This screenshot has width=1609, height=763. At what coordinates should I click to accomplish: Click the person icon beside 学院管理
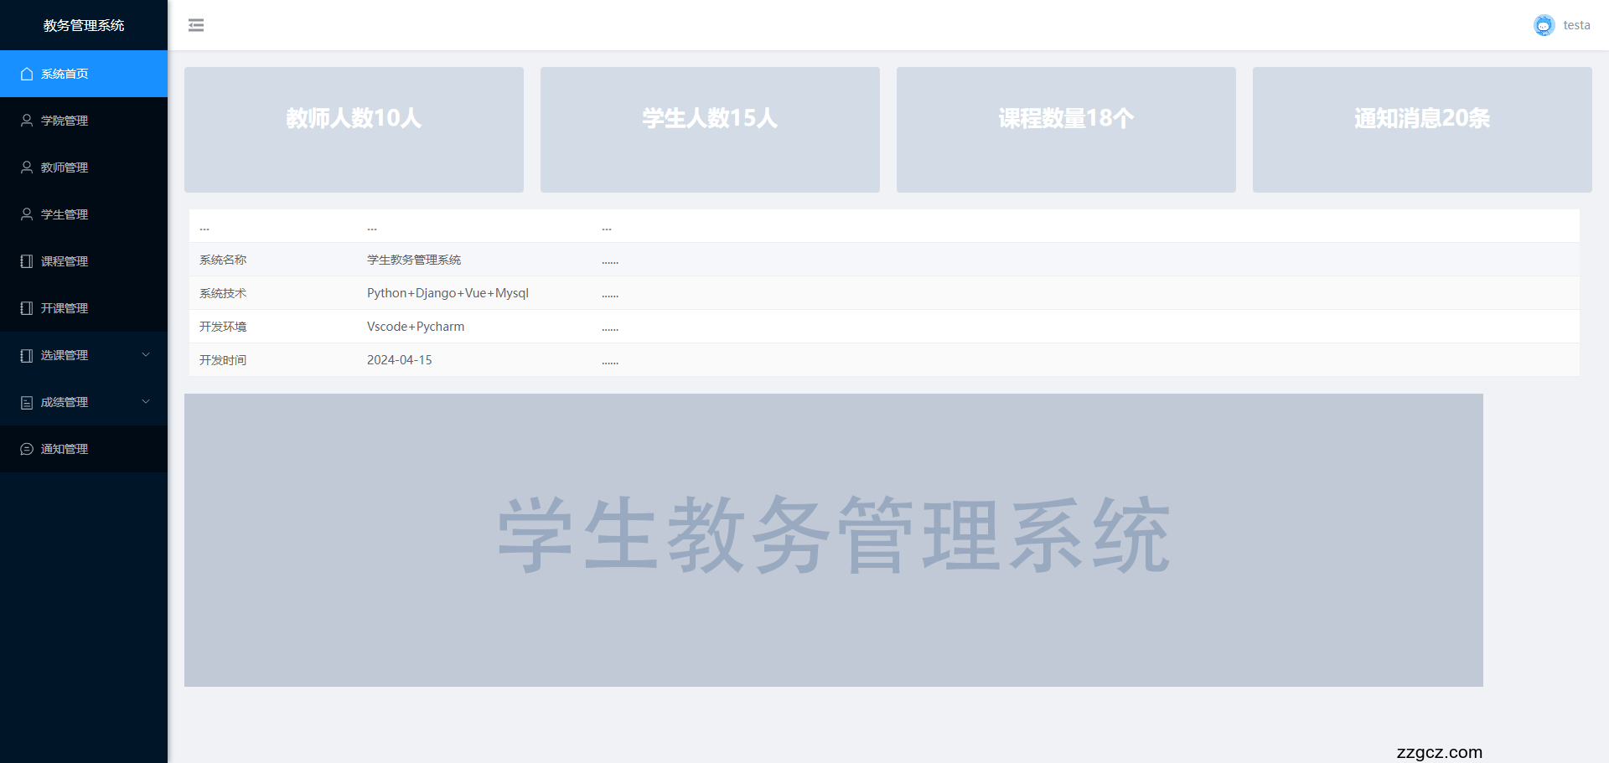27,121
